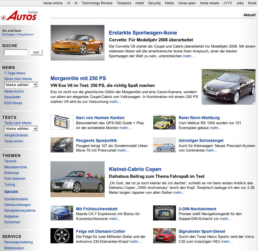Screen dimensions: 258x251
Task: Go to Security in the top bar
Action: pos(154,3)
